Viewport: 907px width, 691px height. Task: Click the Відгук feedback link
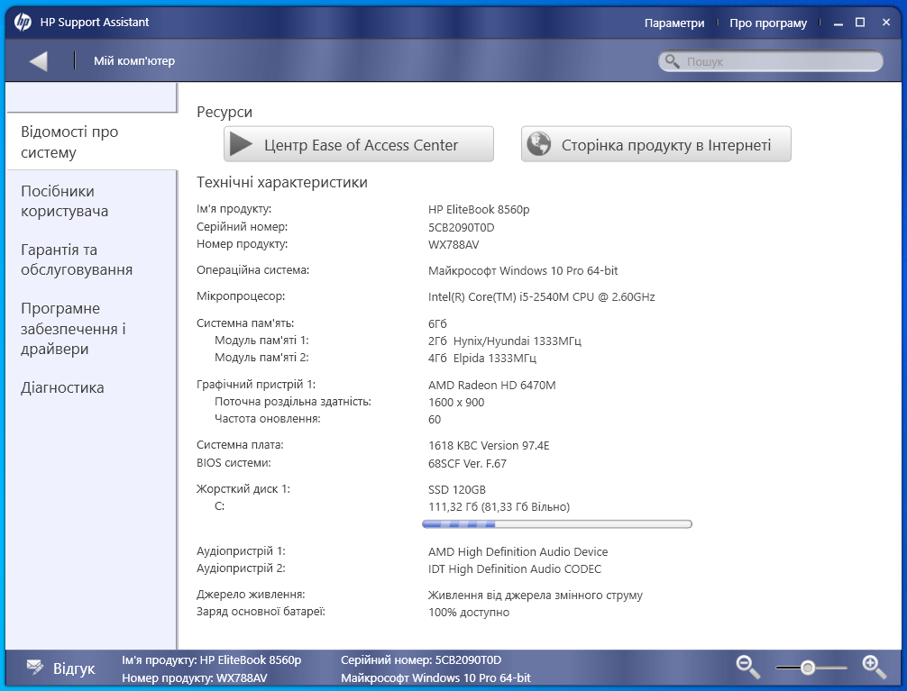pos(74,668)
